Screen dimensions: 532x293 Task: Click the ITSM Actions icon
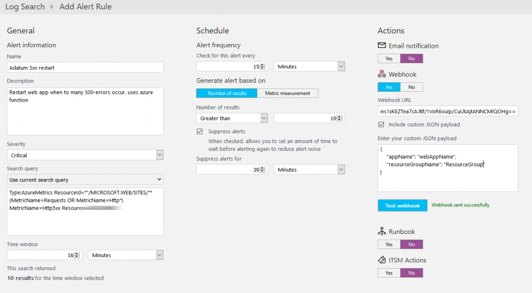[x=382, y=260]
